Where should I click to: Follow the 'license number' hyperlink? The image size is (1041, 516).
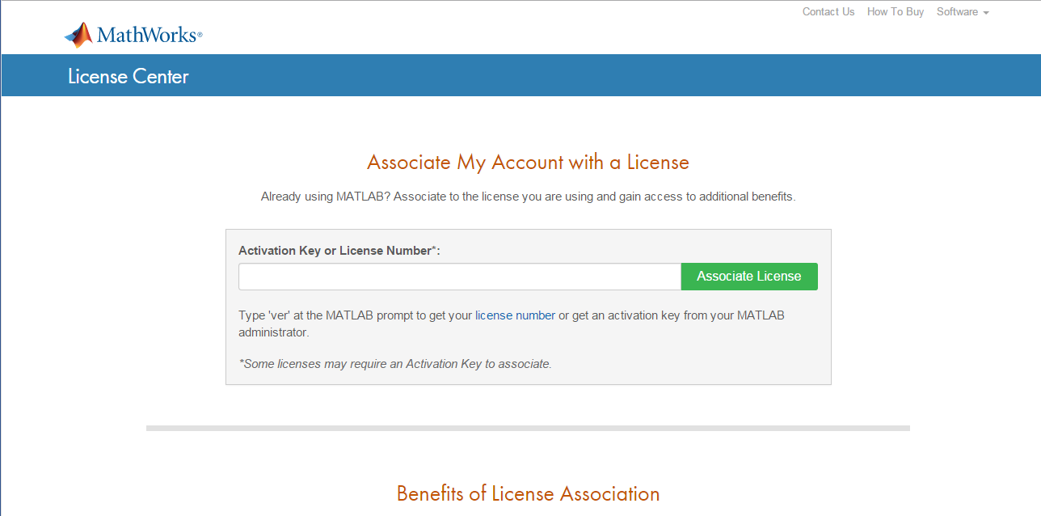tap(515, 315)
